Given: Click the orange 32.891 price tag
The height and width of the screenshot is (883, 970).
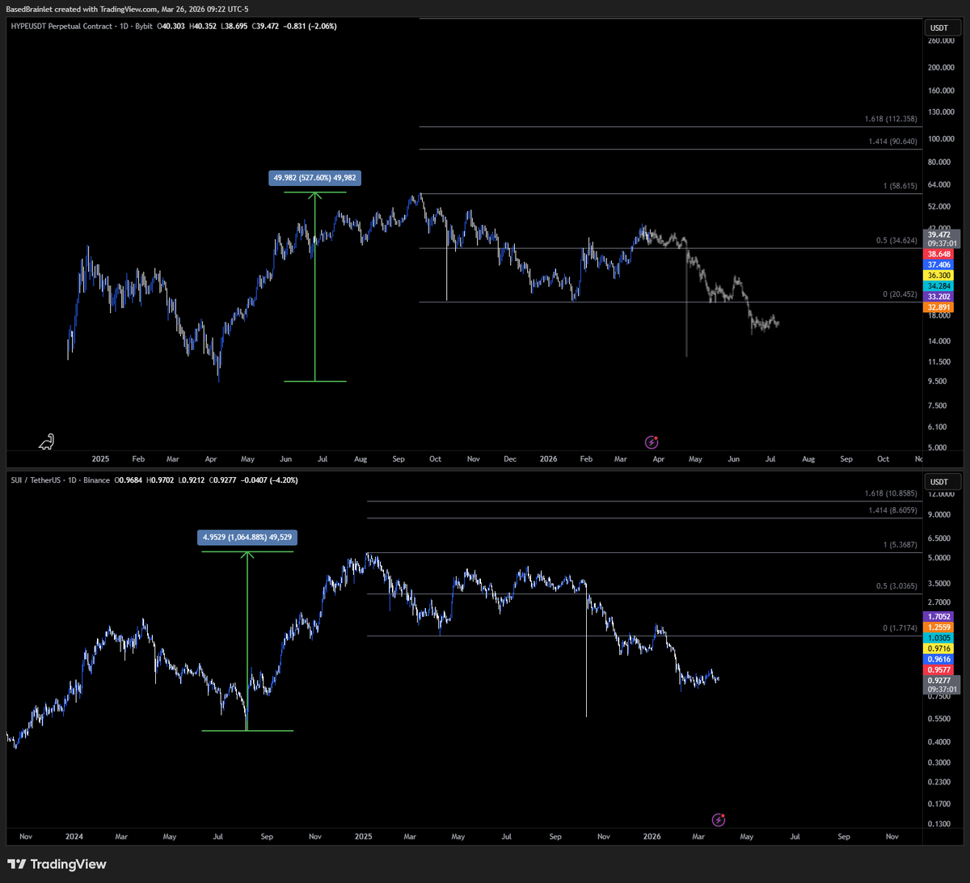Looking at the screenshot, I should (x=939, y=307).
